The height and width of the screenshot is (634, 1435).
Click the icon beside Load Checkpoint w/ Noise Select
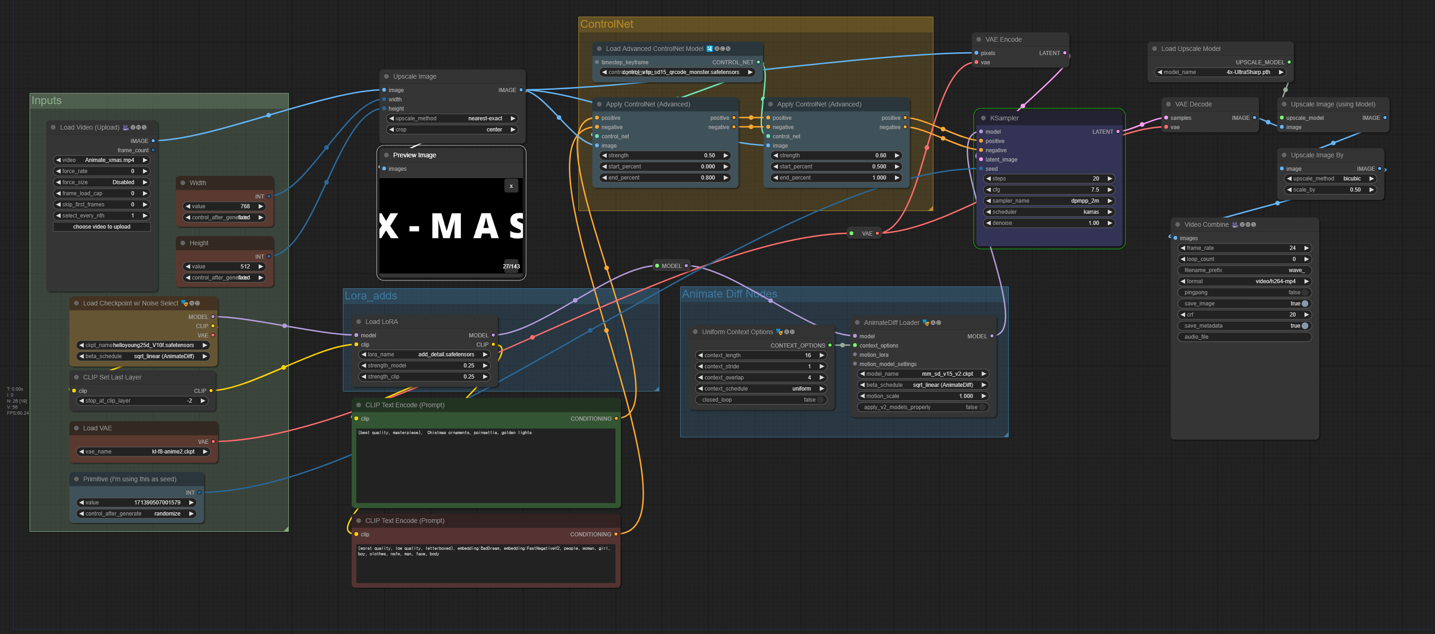click(x=184, y=304)
